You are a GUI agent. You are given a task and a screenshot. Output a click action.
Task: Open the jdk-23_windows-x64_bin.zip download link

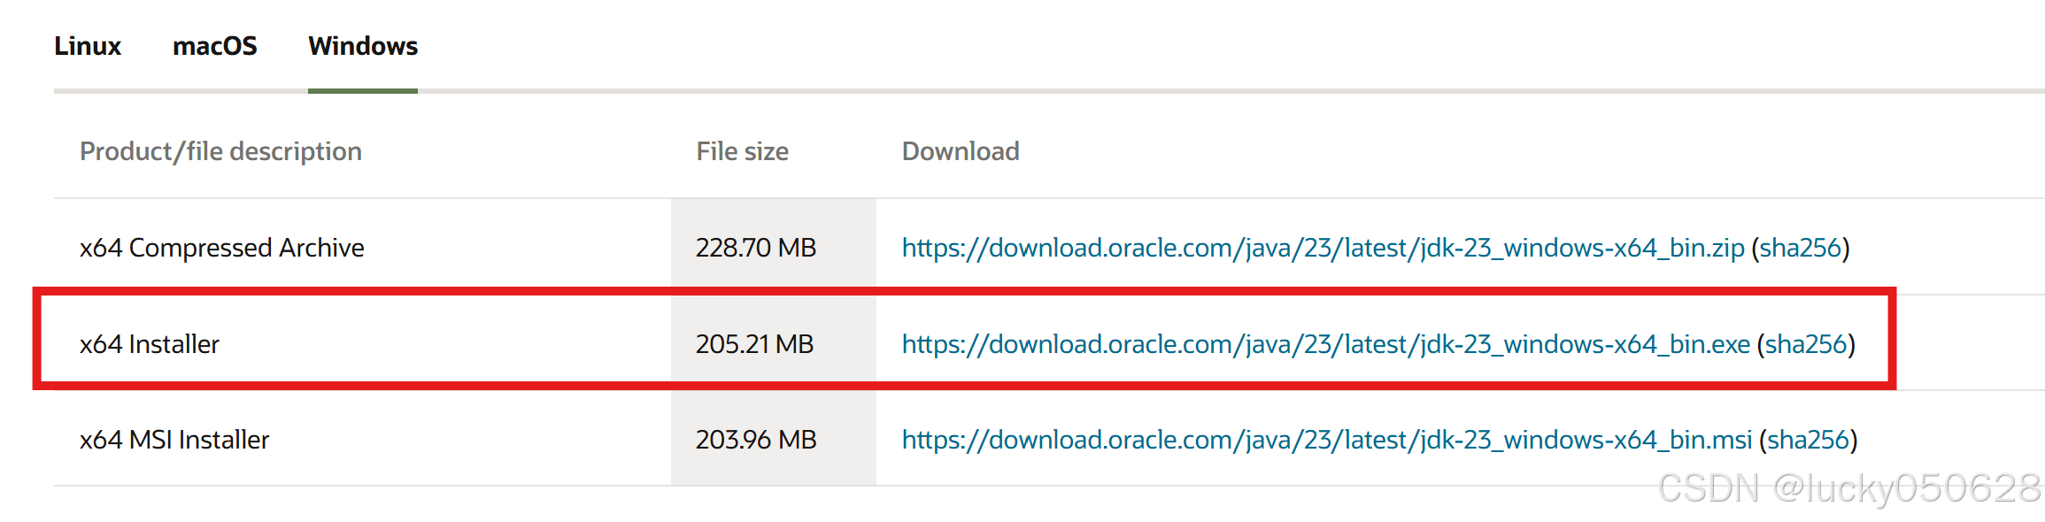tap(1323, 248)
